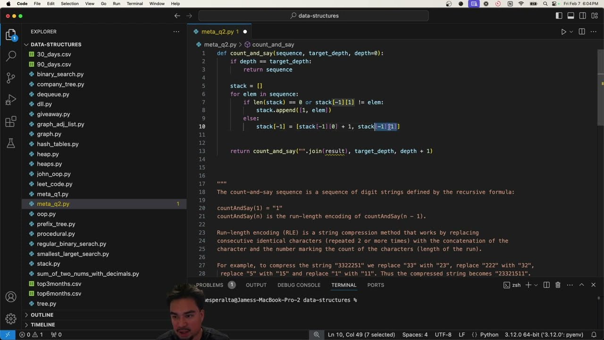Open the Extensions view
The image size is (604, 340).
(11, 122)
